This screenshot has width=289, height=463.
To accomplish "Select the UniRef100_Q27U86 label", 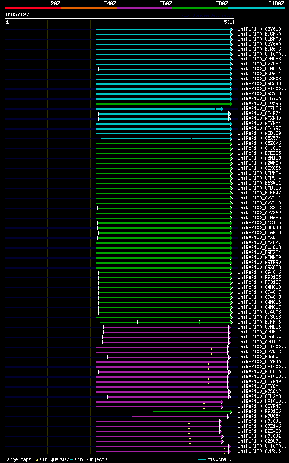I will point(260,109).
